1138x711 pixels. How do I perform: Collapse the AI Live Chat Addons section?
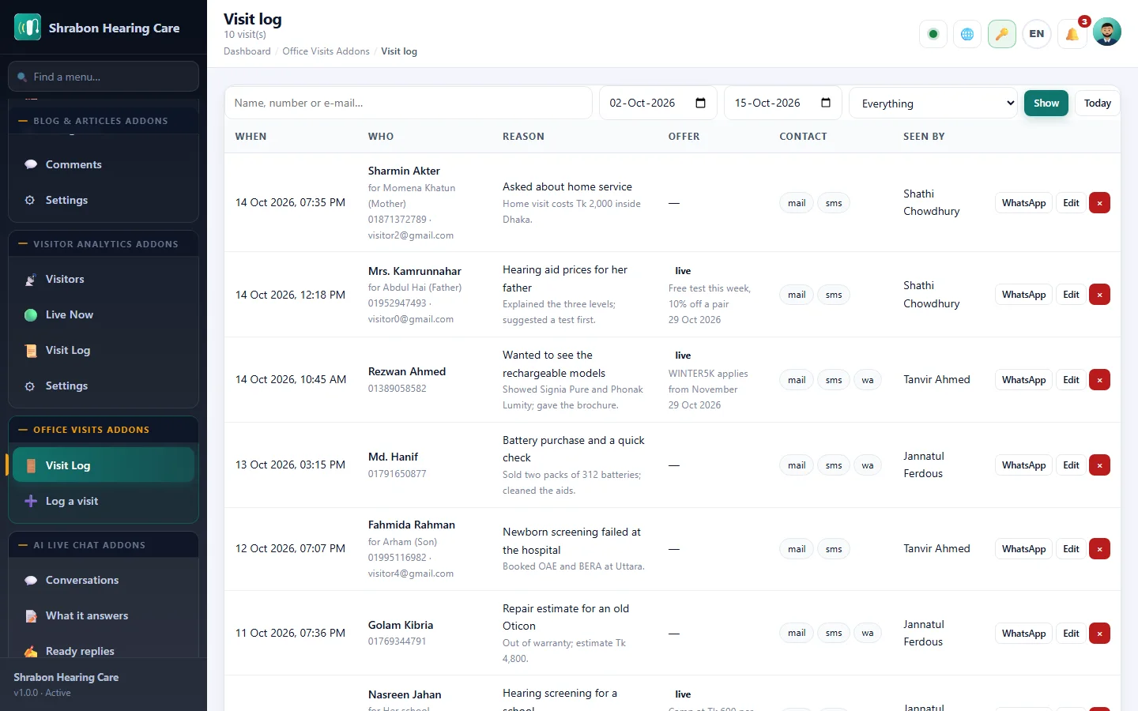104,545
